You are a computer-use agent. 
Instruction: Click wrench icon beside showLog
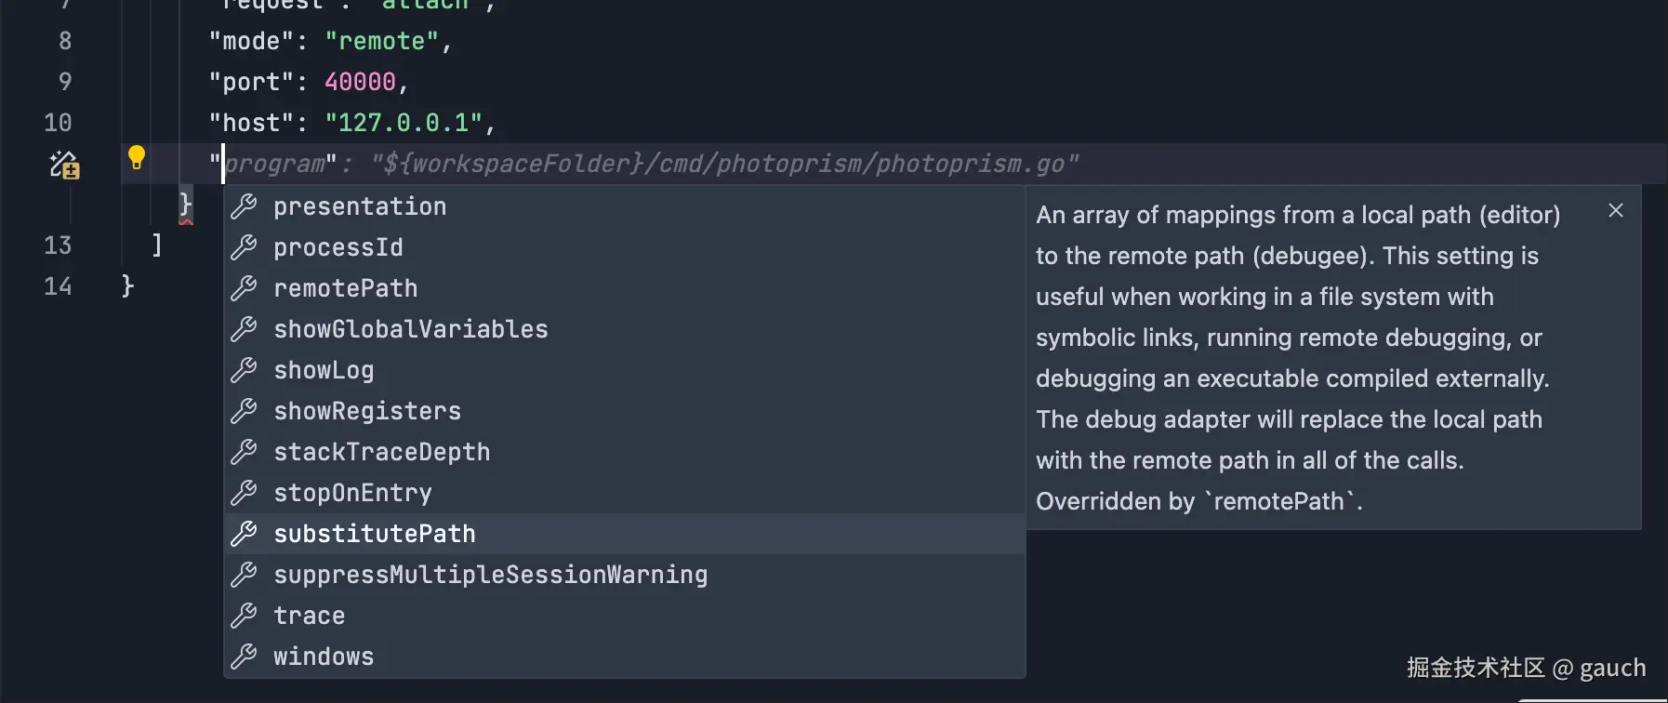(244, 370)
